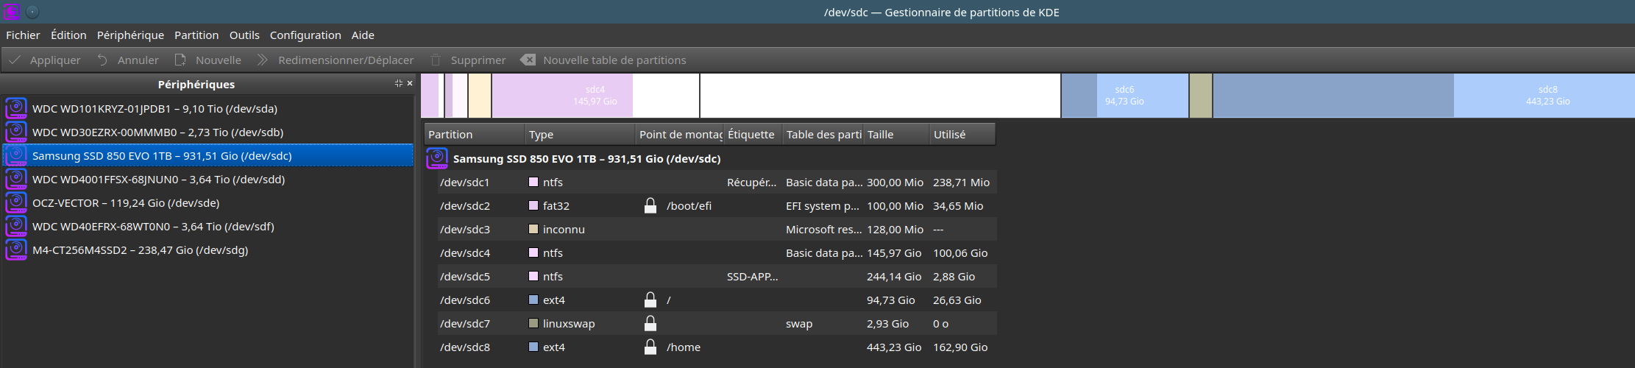Image resolution: width=1635 pixels, height=368 pixels.
Task: Select the /dev/sdc5 partition row
Action: (717, 276)
